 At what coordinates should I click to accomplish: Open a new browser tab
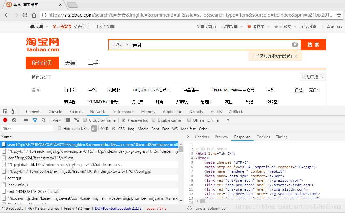point(72,5)
